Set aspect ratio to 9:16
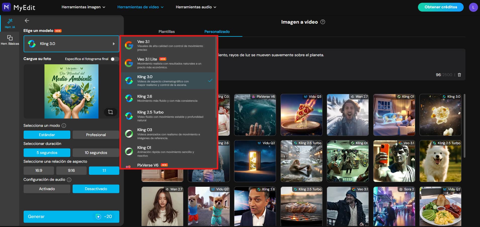 point(71,171)
